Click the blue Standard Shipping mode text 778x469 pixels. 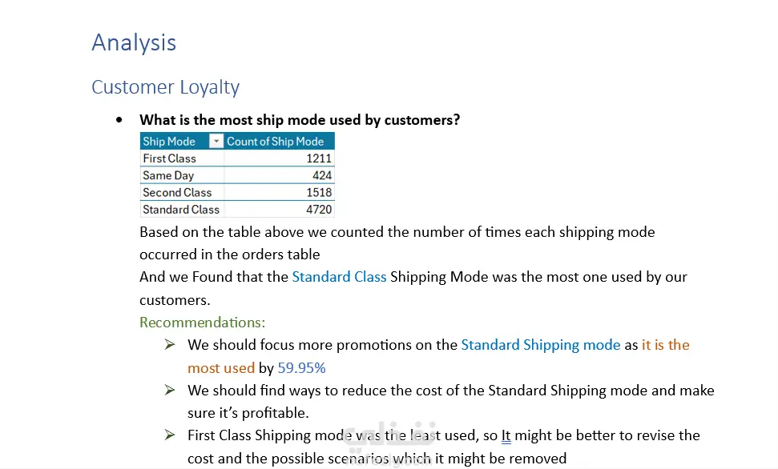[x=540, y=345]
